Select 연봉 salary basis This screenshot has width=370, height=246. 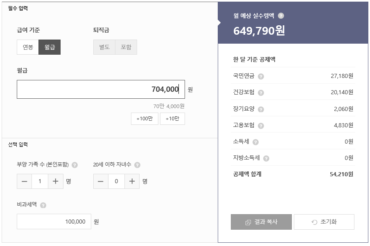click(x=28, y=47)
